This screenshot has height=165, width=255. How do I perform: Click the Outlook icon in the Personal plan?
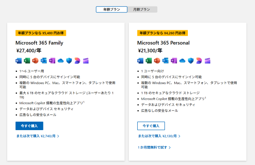165,61
